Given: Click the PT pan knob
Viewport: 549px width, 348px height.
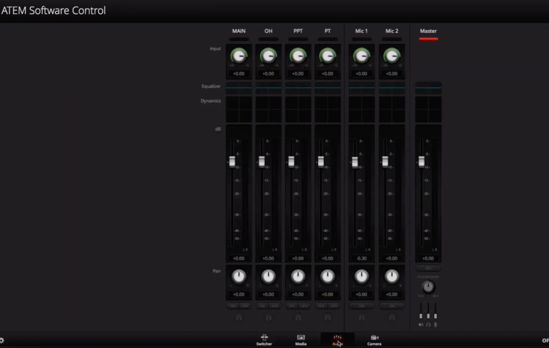Looking at the screenshot, I should point(327,276).
